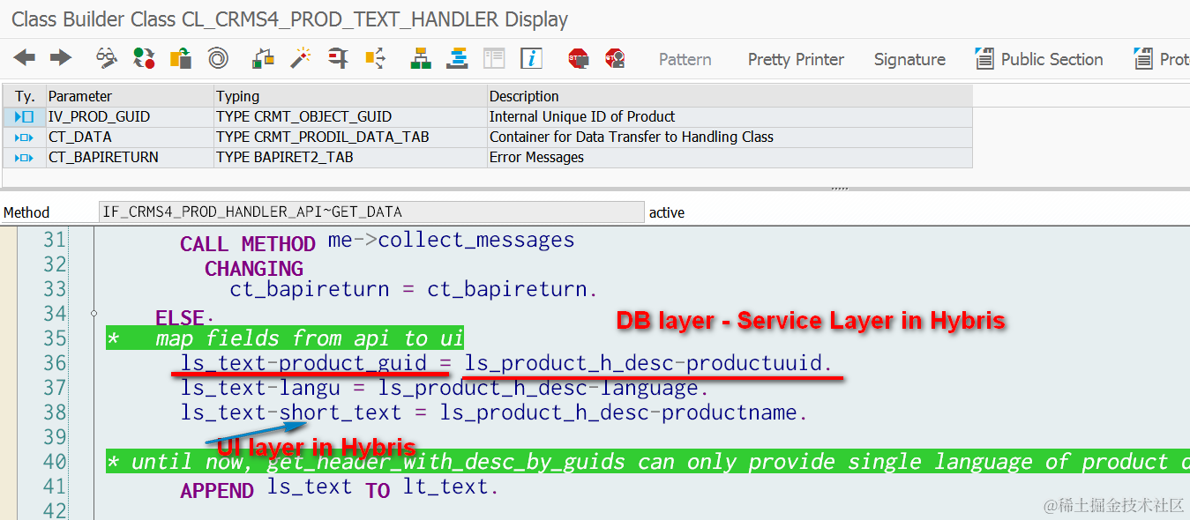Toggle Display/Change mode glasses-pencil icon
The height and width of the screenshot is (520, 1190).
pyautogui.click(x=107, y=59)
